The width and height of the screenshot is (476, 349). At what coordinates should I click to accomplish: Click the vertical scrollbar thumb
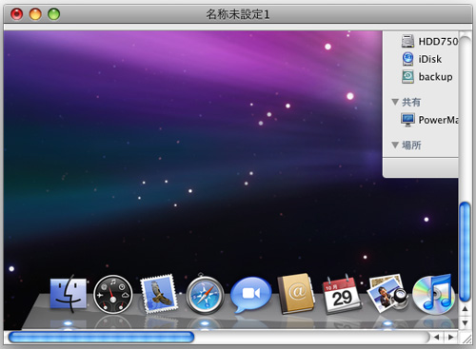click(465, 252)
